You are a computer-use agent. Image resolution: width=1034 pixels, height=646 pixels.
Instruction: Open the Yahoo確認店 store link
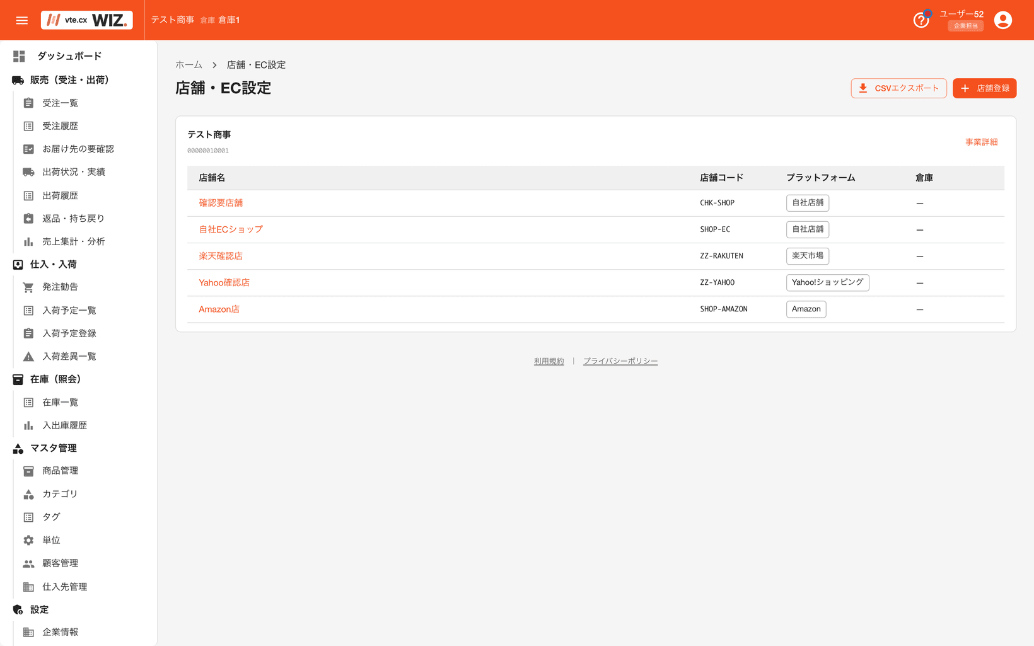click(224, 282)
